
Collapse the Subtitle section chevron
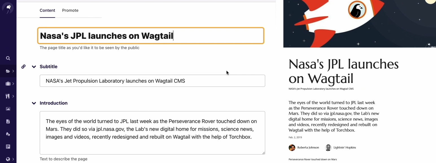pyautogui.click(x=34, y=67)
